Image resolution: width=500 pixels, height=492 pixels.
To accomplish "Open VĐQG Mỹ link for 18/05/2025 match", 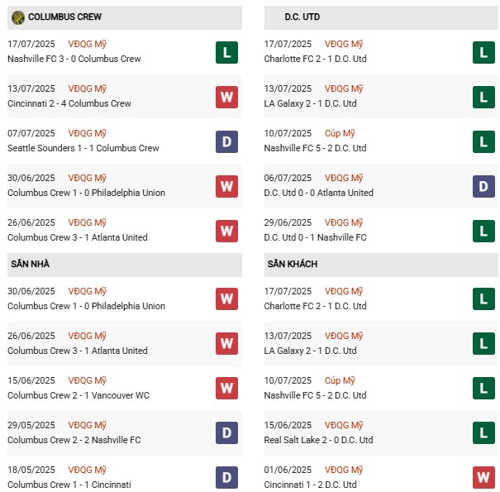I will [88, 470].
